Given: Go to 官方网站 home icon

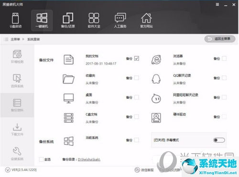Looking at the screenshot, I should pyautogui.click(x=146, y=21).
